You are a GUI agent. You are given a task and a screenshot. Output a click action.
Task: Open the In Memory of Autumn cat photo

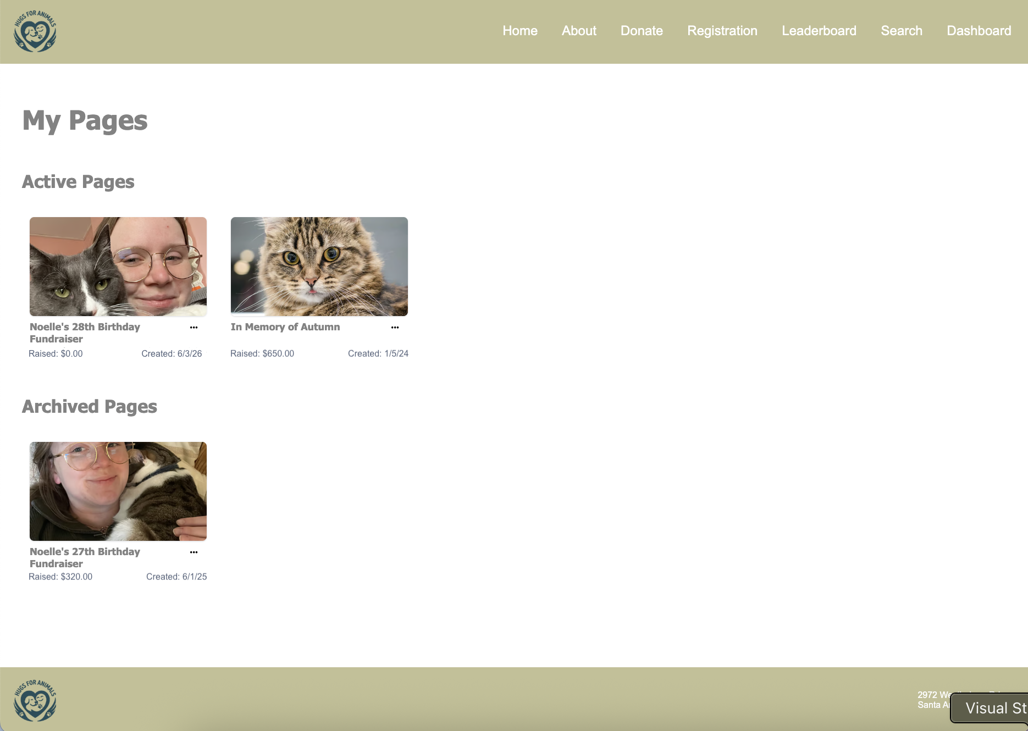pos(319,267)
